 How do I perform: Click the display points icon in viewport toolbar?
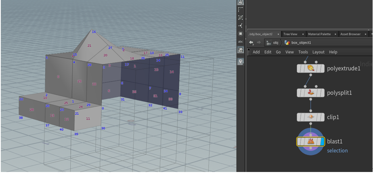click(x=241, y=17)
